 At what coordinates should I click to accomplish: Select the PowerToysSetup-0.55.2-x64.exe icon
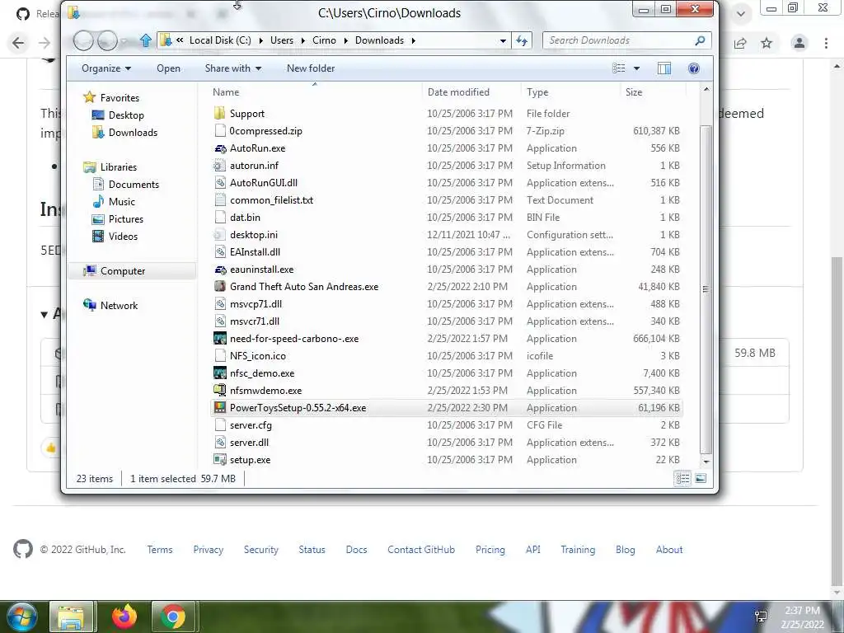(x=219, y=407)
